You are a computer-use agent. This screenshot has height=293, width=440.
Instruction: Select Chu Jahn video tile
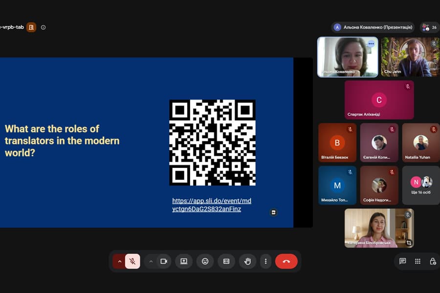[410, 57]
